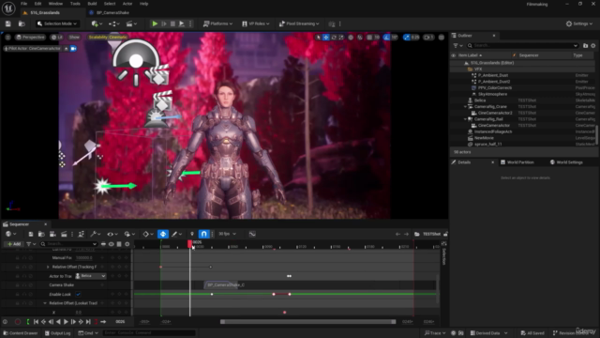600x338 pixels.
Task: Click the viewport layout maximize icon
Action: point(442,38)
